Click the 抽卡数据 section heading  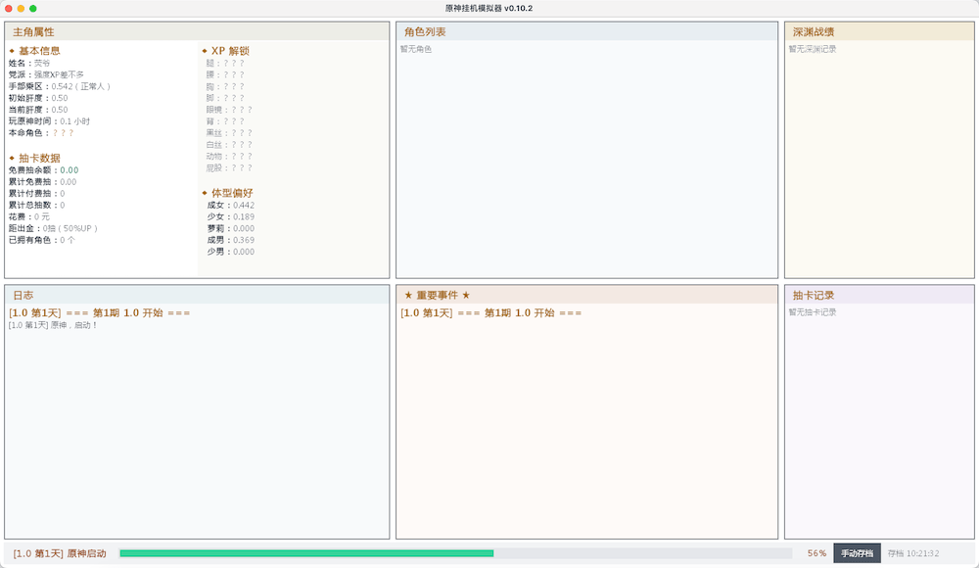39,158
